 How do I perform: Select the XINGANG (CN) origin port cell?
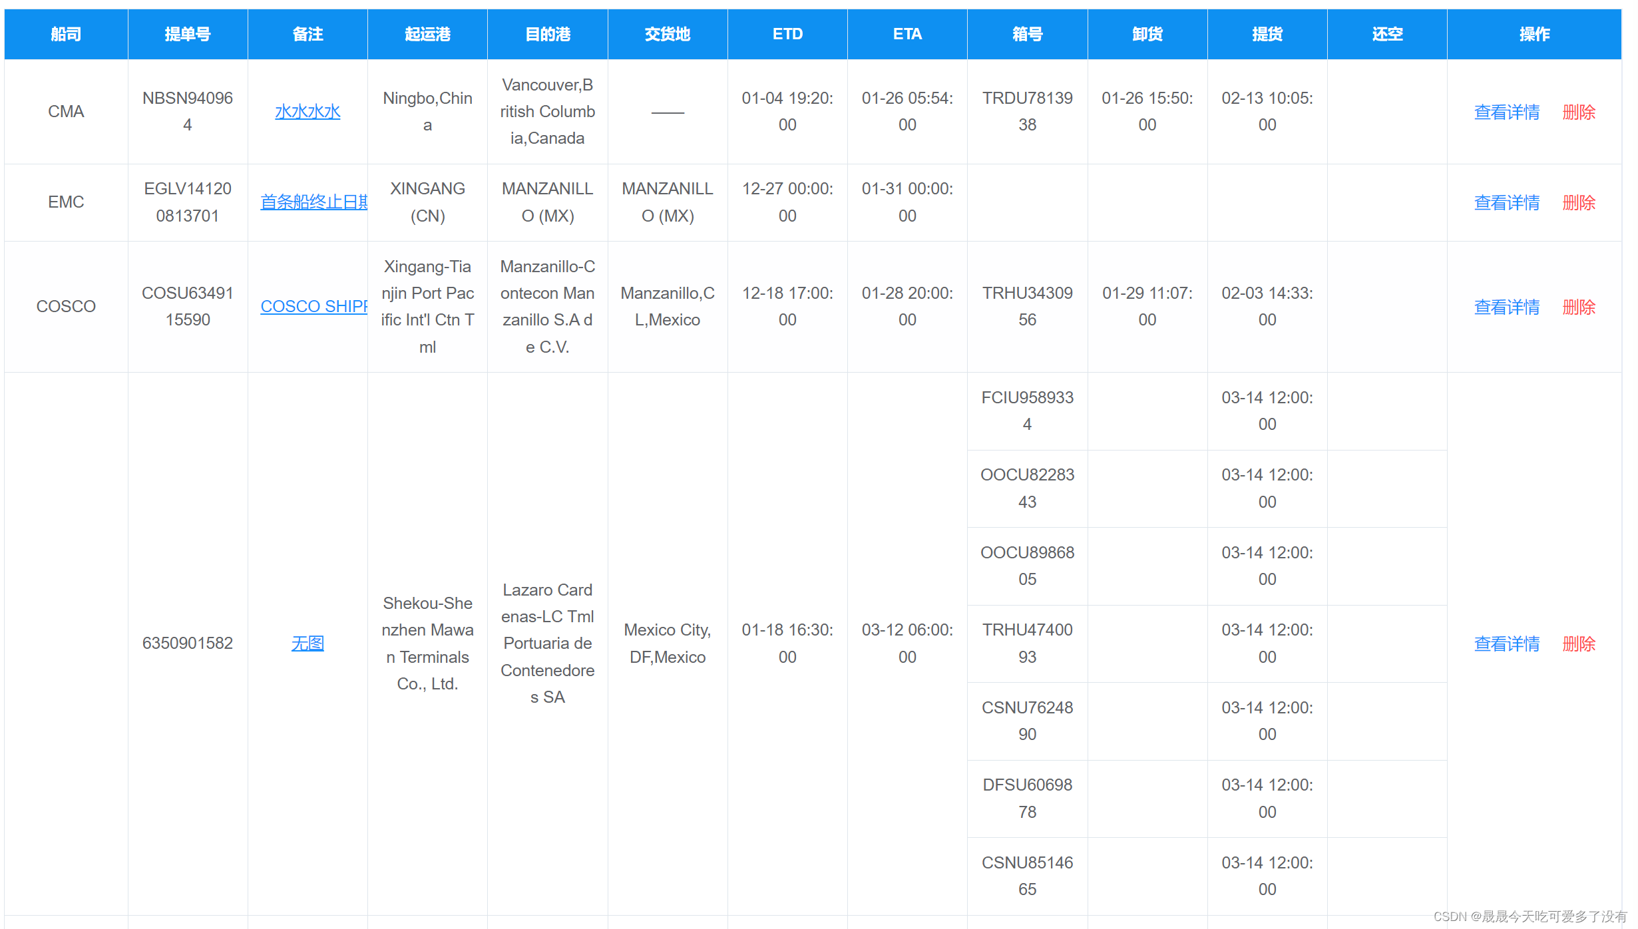tap(427, 202)
